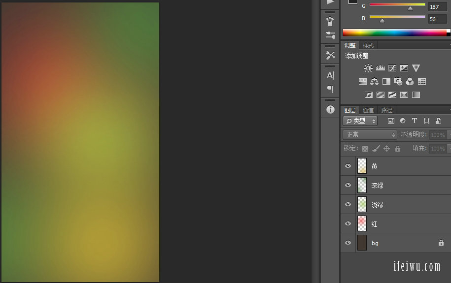Select the 浅绿 layer by name
451x283 pixels.
click(x=377, y=205)
